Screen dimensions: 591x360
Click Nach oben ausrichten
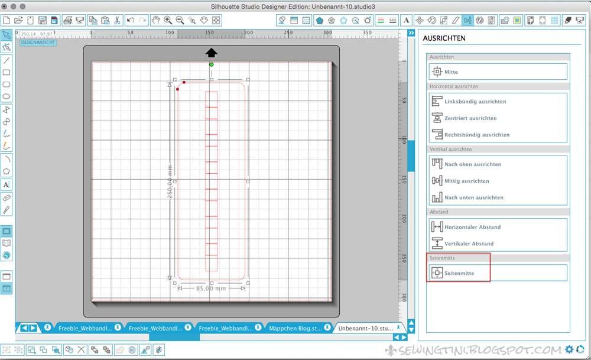[498, 164]
